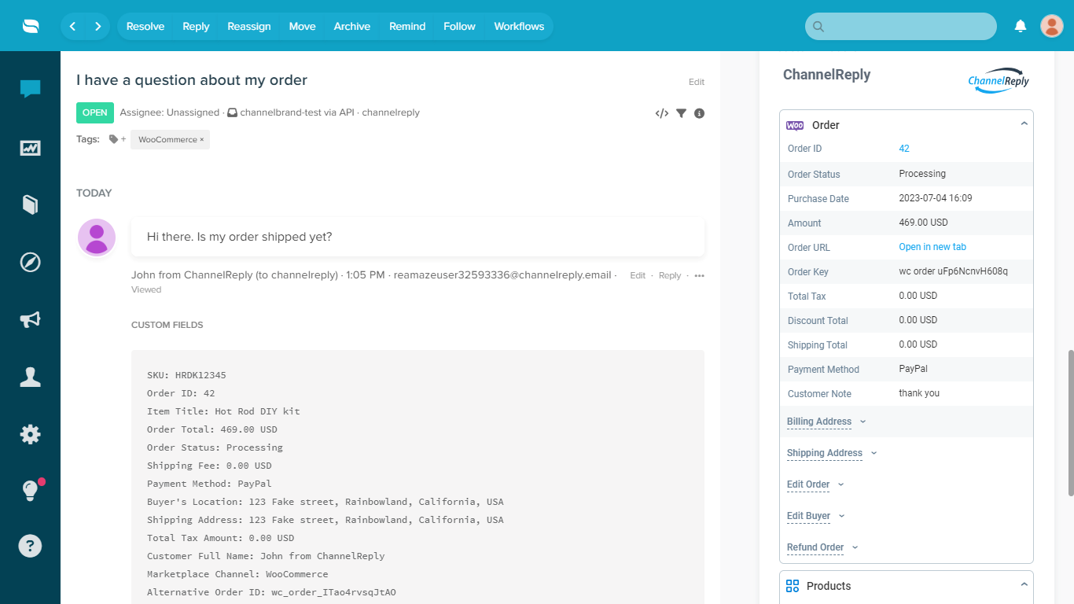Click the Processing order status value
The width and height of the screenshot is (1074, 604).
pyautogui.click(x=922, y=174)
